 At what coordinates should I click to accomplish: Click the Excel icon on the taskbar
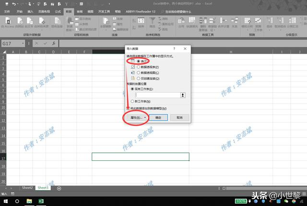(41, 201)
